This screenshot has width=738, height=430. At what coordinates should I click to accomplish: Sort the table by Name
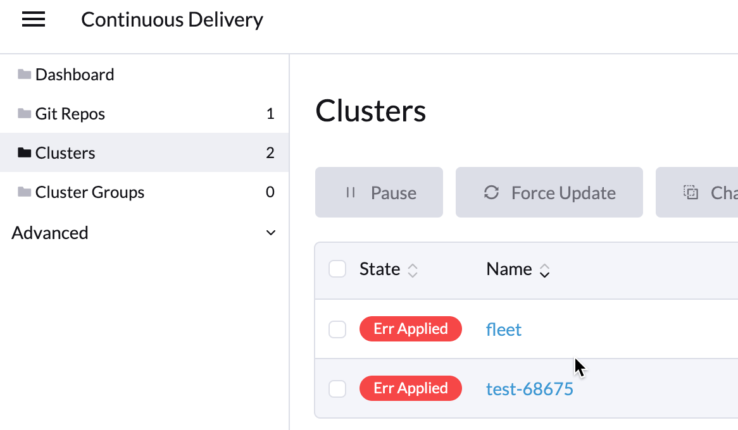[x=545, y=269]
